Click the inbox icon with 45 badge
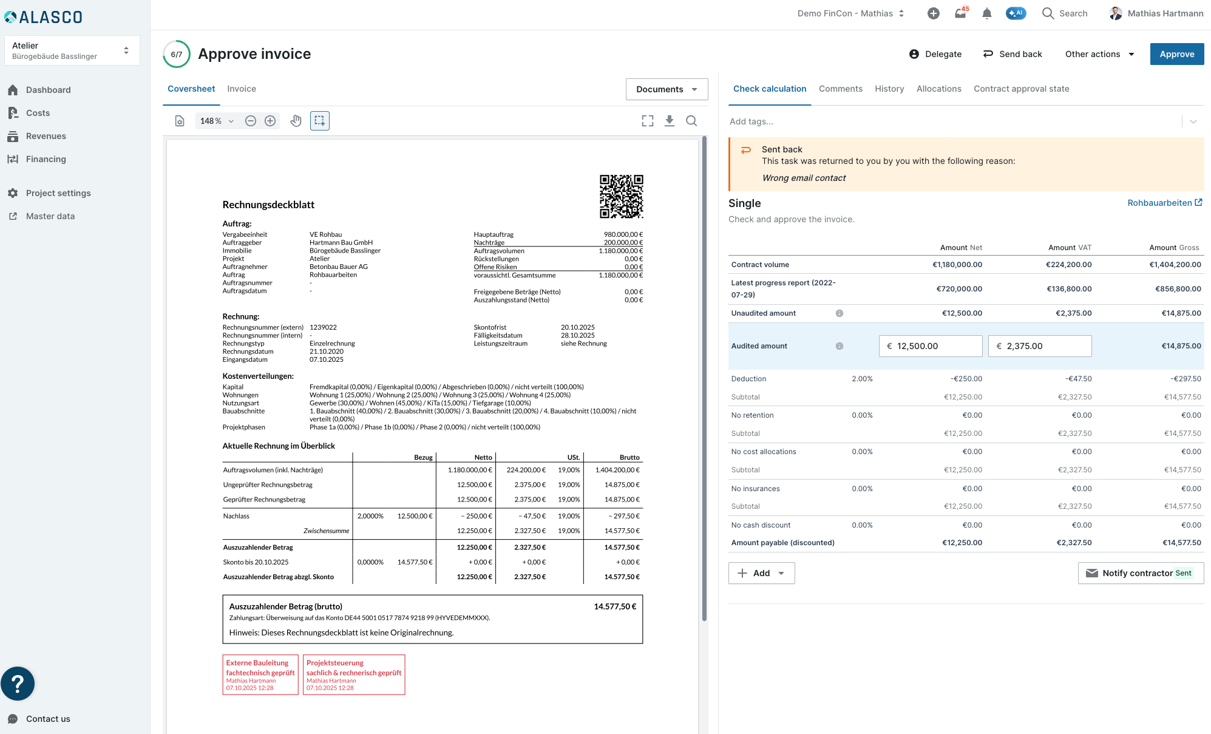Viewport: 1211px width, 734px height. [961, 13]
